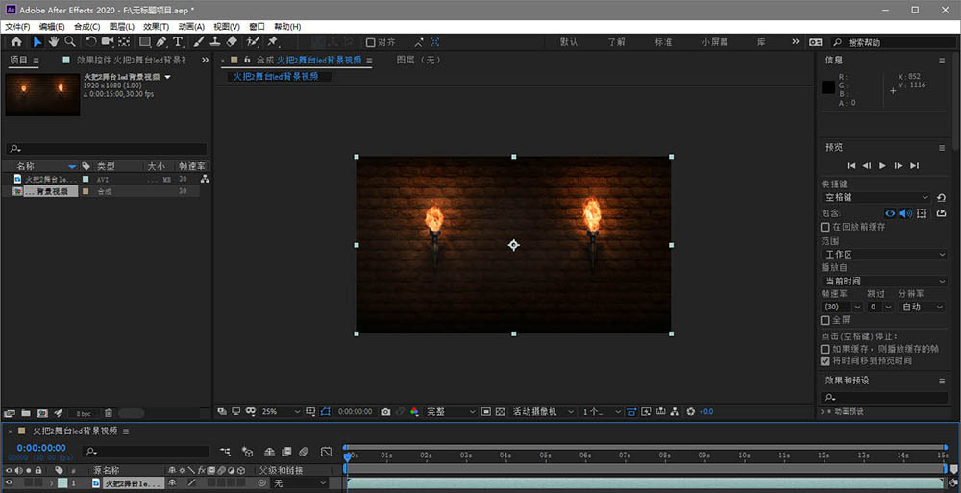The image size is (961, 493).
Task: Select the Clone Stamp tool
Action: 215,42
